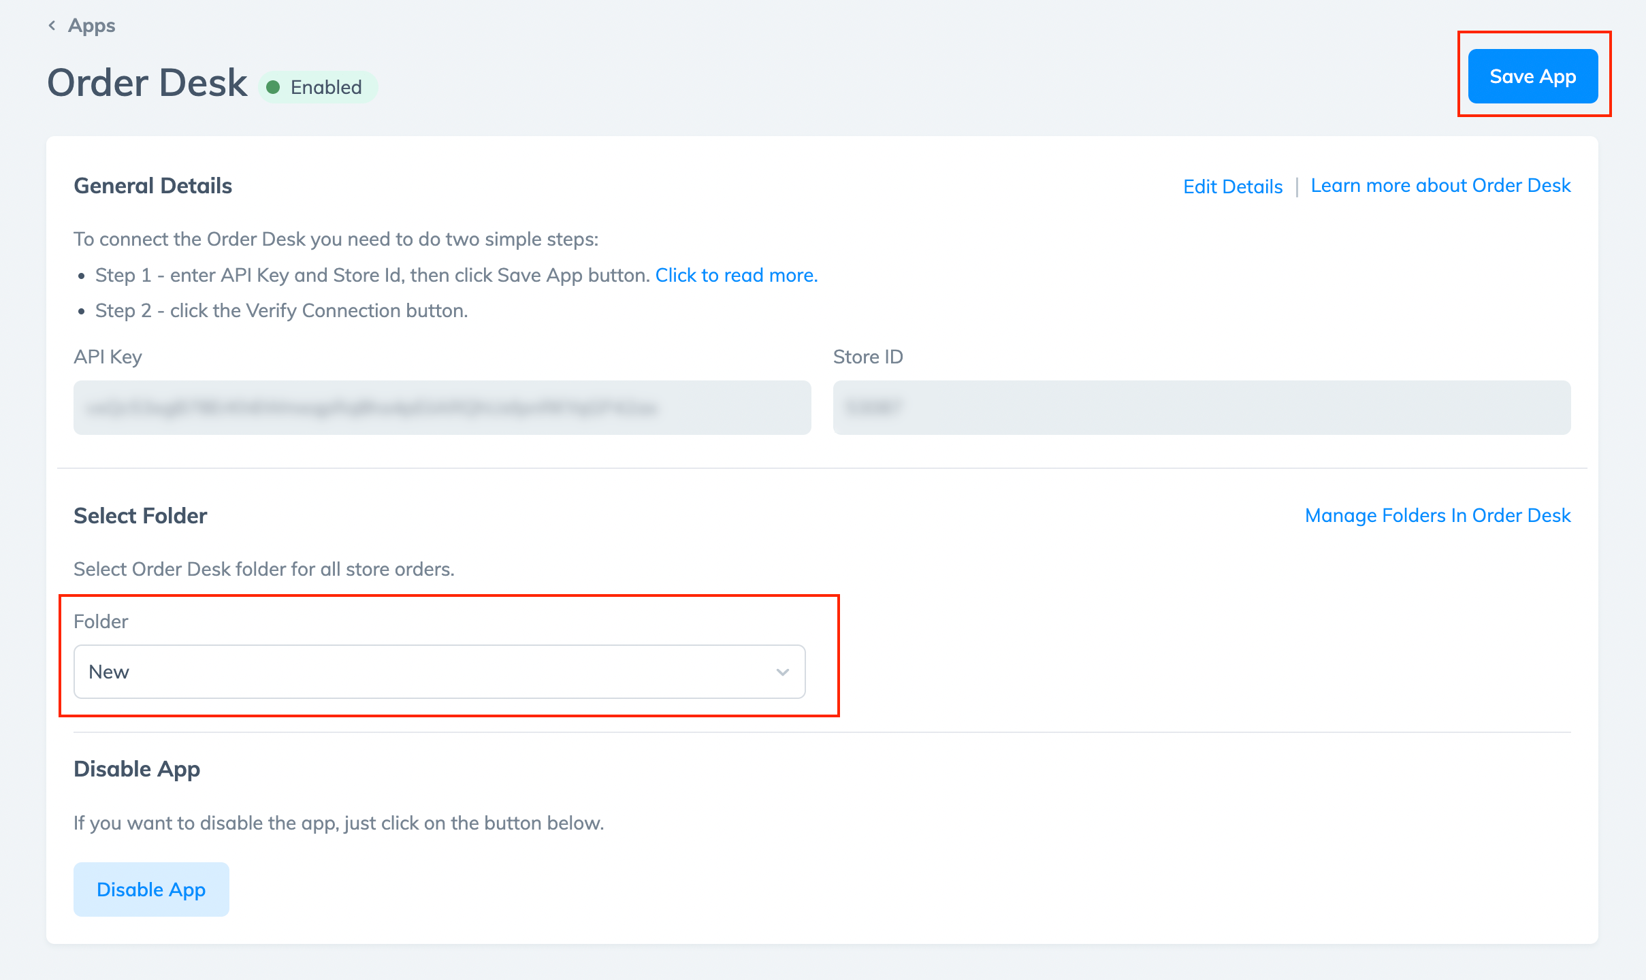Click into the API Key field

[441, 407]
